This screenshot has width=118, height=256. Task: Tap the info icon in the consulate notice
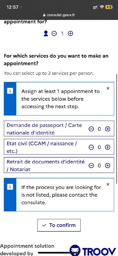(10, 187)
